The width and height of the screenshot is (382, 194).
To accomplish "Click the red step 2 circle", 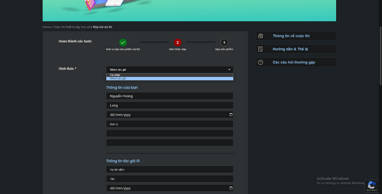I will click(177, 42).
